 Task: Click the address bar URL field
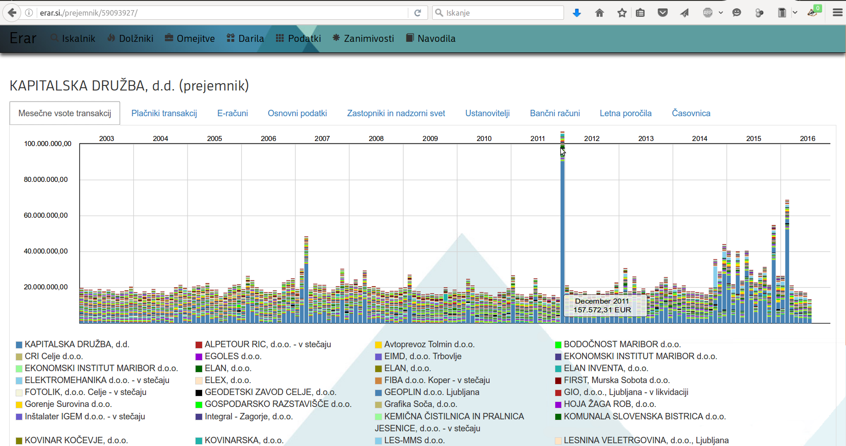click(x=223, y=13)
